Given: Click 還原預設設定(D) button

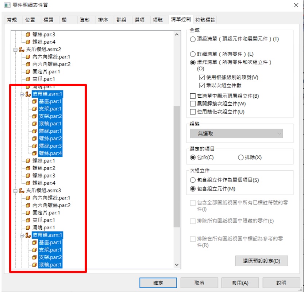Looking at the screenshot, I should pyautogui.click(x=262, y=261).
